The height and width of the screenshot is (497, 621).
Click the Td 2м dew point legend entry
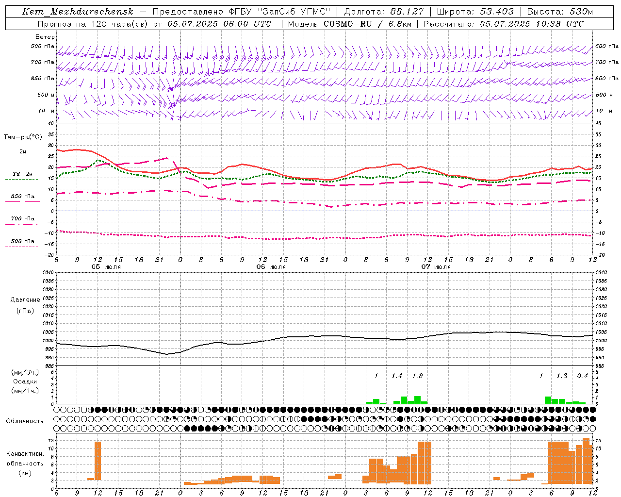(22, 174)
